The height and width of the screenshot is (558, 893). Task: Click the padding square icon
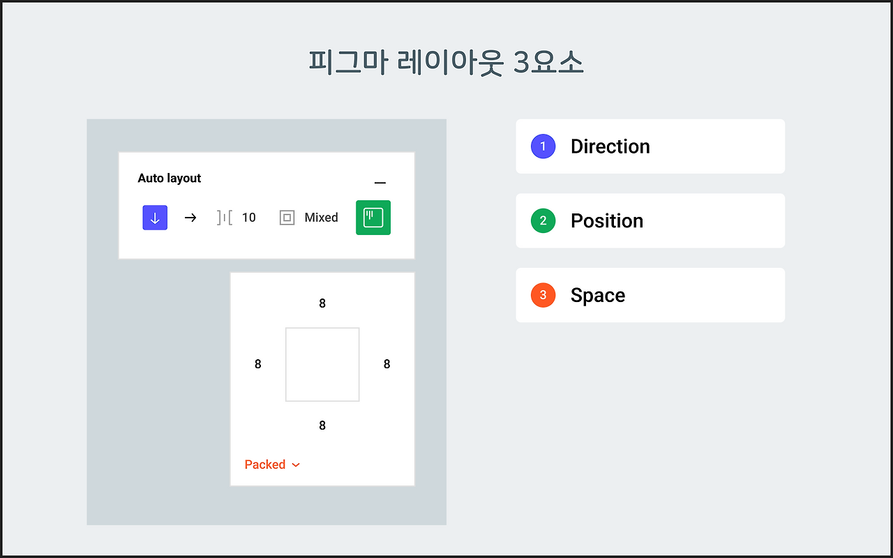pyautogui.click(x=287, y=218)
